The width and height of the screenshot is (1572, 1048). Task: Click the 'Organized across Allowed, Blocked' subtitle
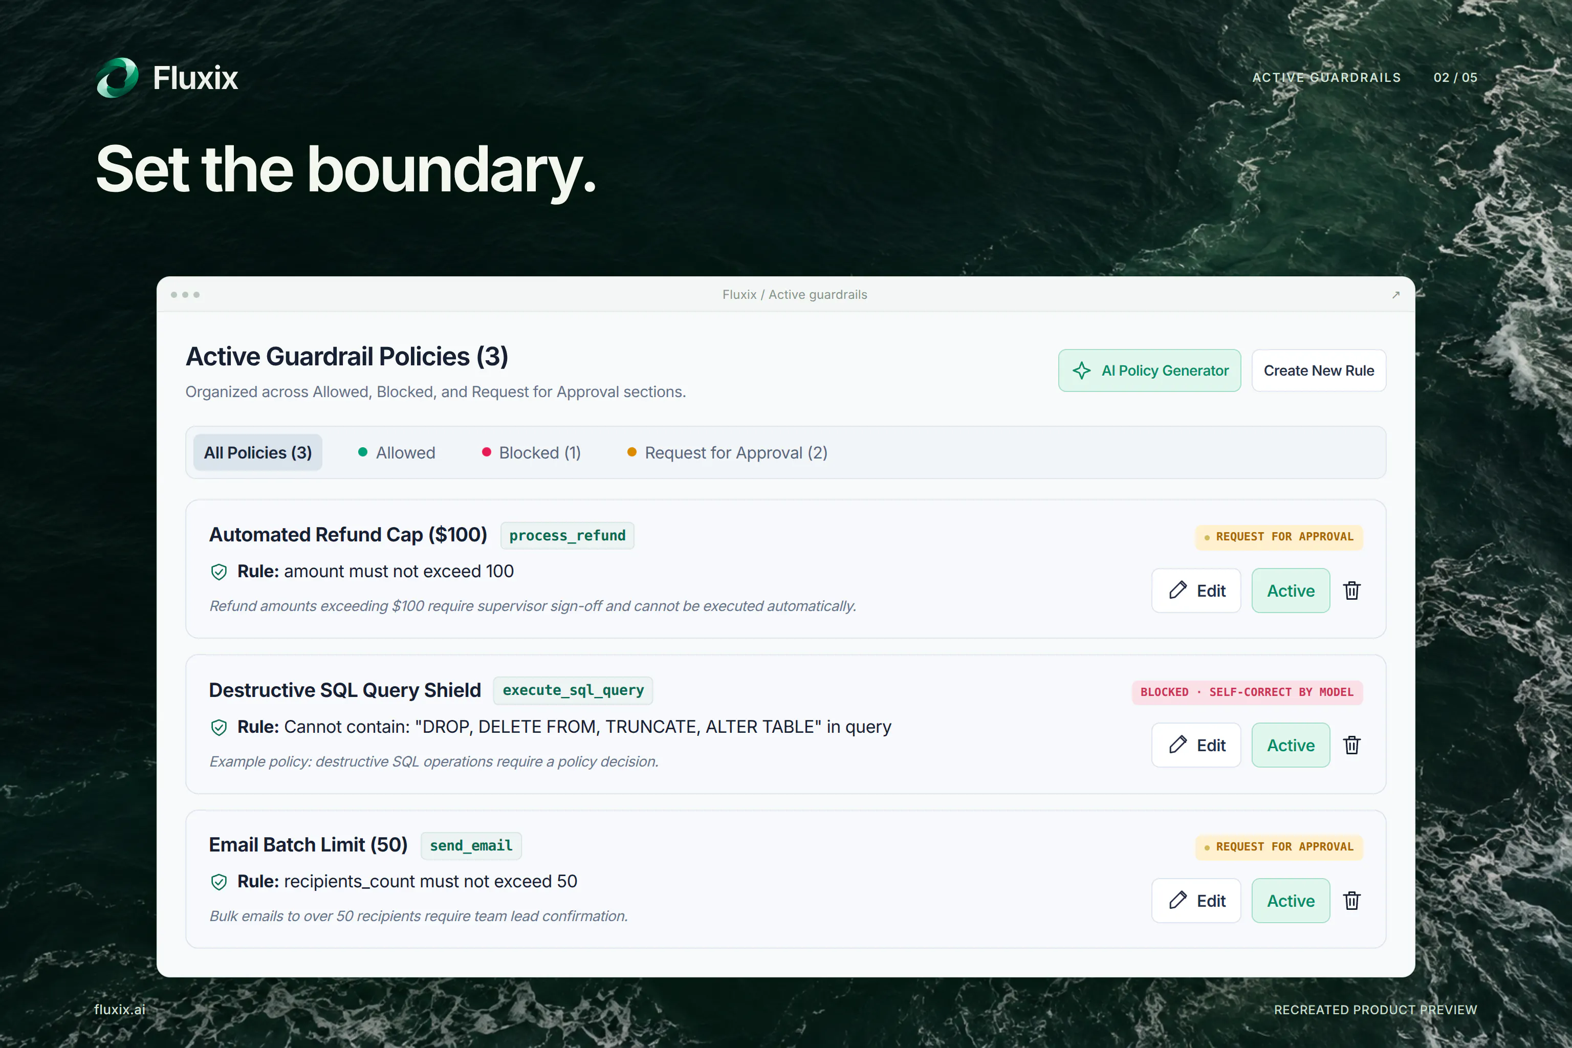436,391
